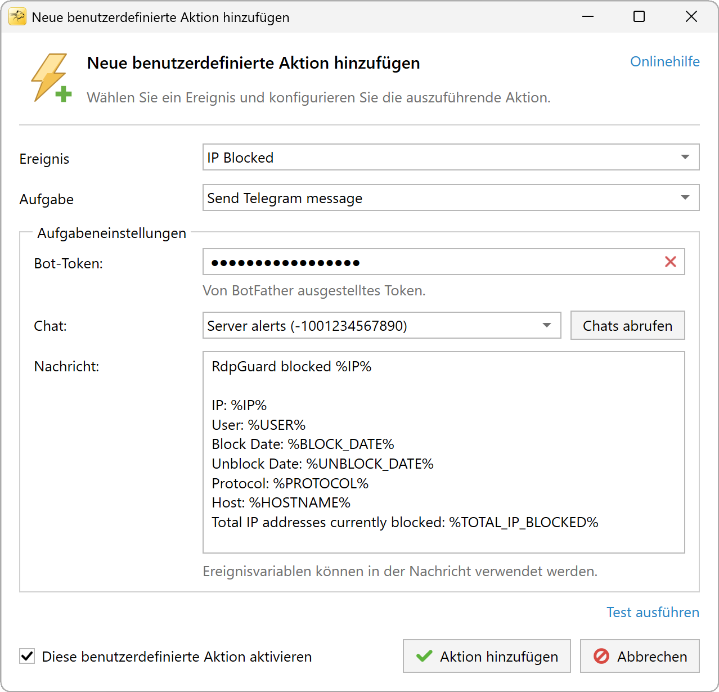Screen dimensions: 719x692
Task: Focus the Bot-Token password field
Action: click(443, 262)
